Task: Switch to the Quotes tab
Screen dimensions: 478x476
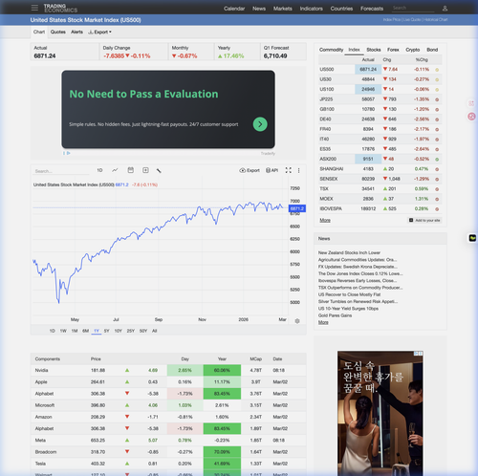Action: [x=58, y=32]
